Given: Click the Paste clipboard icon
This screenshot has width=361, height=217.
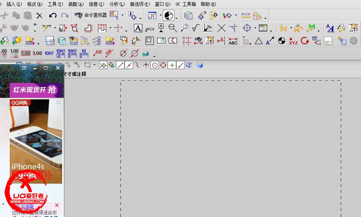Looking at the screenshot, I should [28, 15].
